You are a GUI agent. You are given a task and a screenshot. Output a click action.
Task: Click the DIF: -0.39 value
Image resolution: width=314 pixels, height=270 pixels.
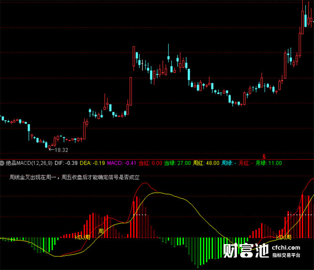coord(66,163)
